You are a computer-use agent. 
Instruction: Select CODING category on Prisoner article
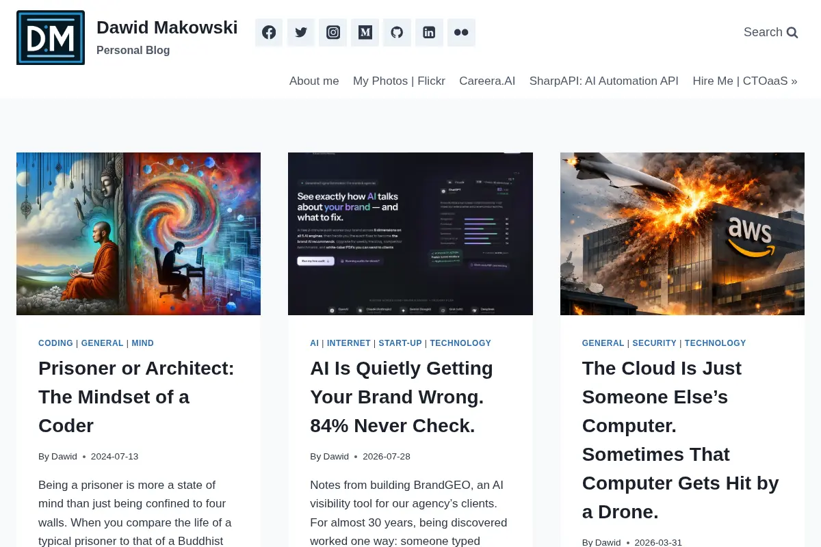pos(55,343)
